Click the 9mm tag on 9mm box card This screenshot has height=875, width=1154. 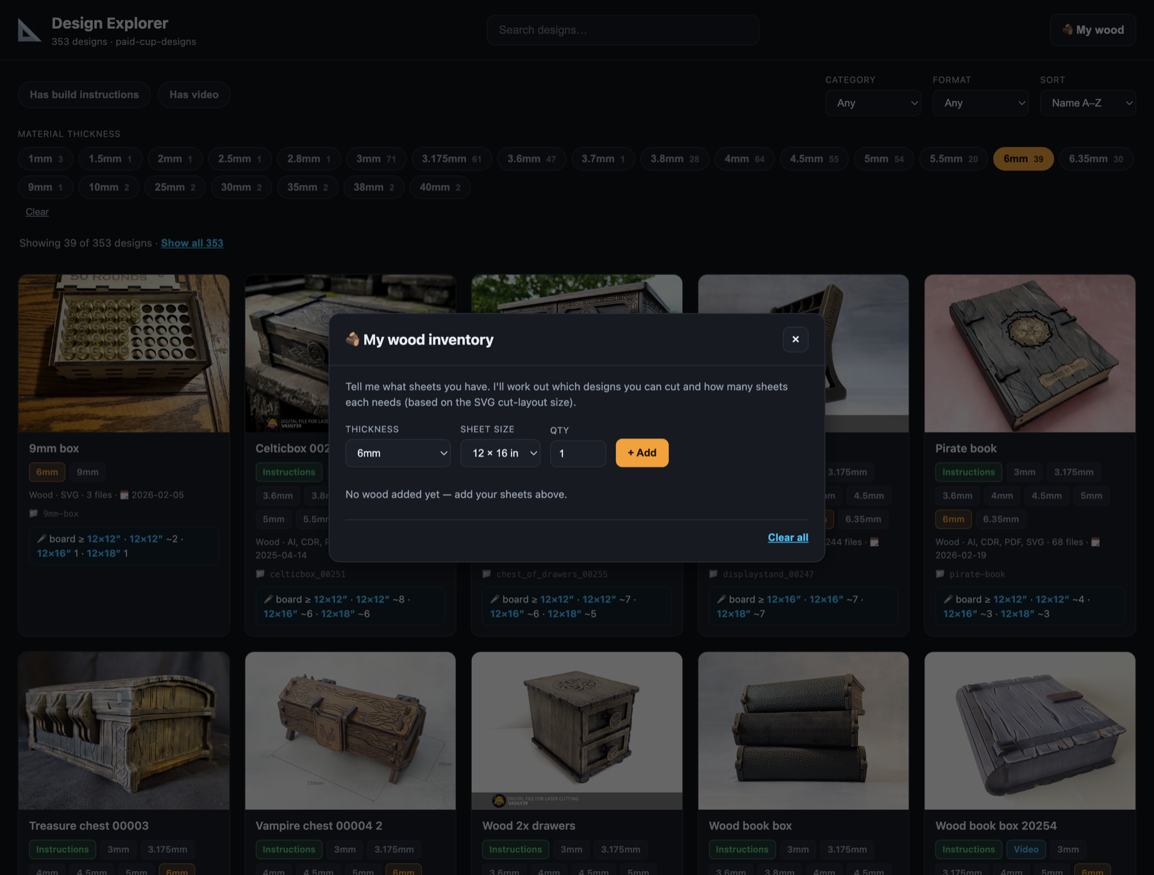click(x=88, y=472)
